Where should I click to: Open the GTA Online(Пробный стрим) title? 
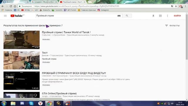tap(59, 93)
